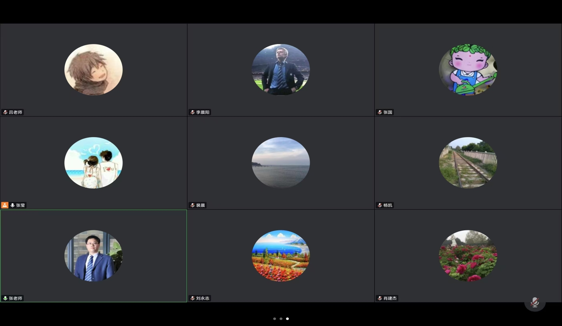Go to the first page using the dot indicator
Image resolution: width=562 pixels, height=326 pixels.
[x=274, y=319]
